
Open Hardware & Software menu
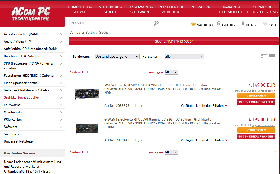[140, 9]
